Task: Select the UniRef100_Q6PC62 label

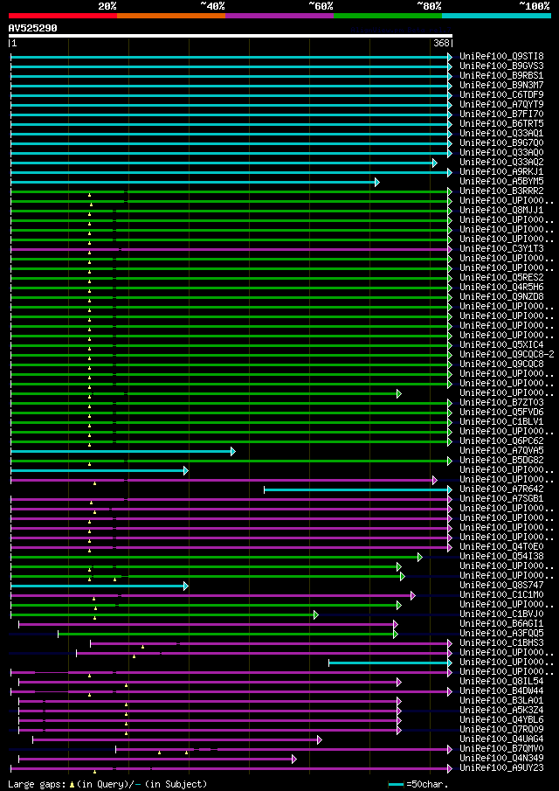Action: 501,441
